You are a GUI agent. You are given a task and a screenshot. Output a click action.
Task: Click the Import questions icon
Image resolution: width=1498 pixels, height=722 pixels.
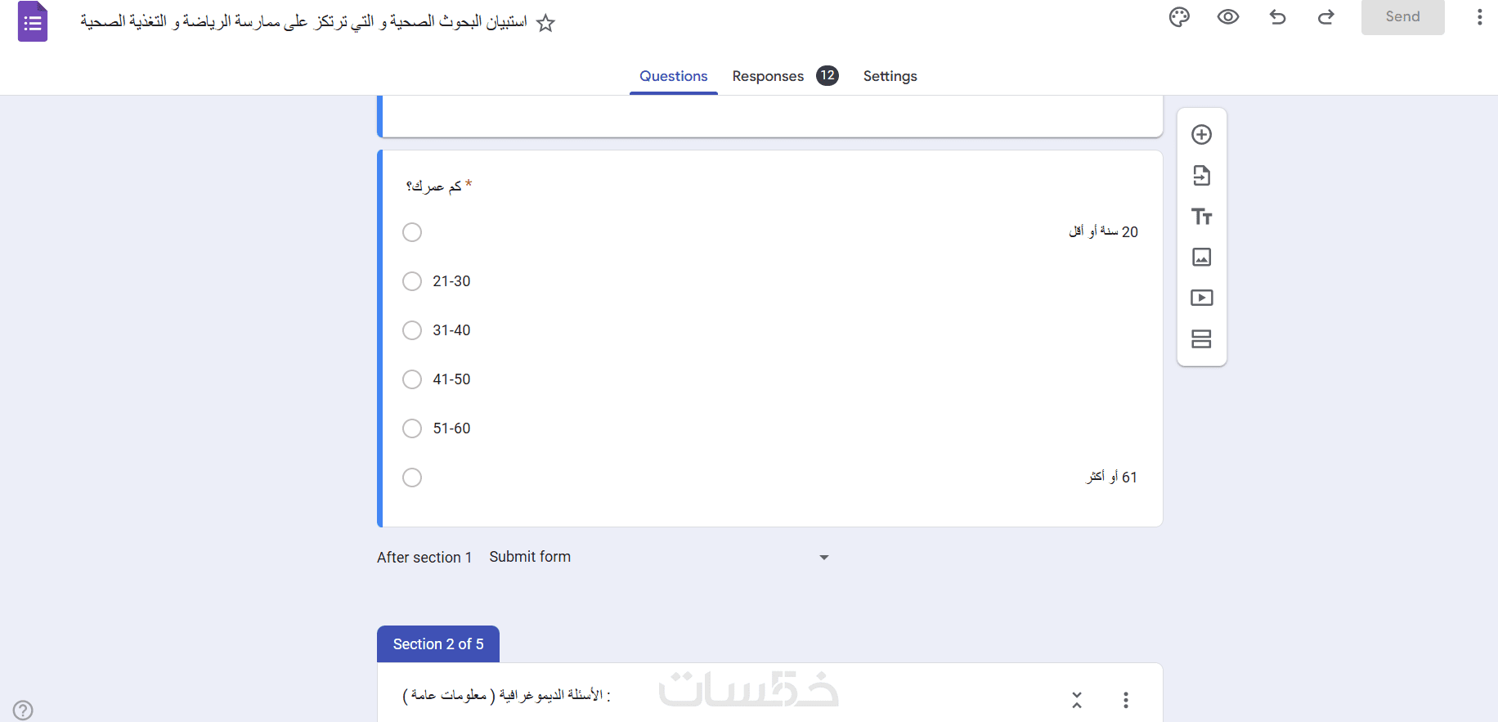1201,176
